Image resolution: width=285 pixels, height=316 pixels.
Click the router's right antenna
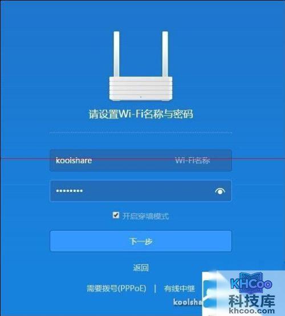(x=165, y=54)
